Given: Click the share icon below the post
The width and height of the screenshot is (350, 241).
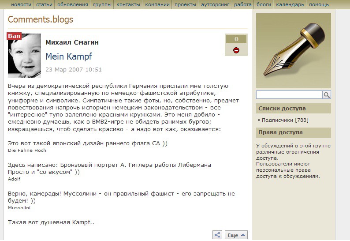Looking at the screenshot, I should 217,235.
